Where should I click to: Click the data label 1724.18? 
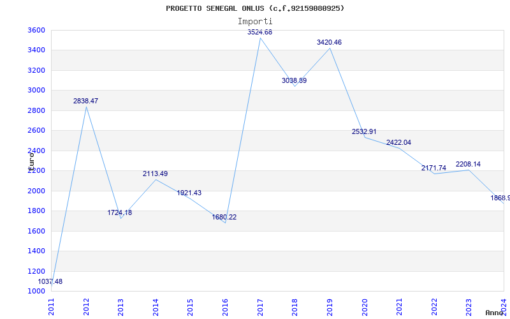point(120,212)
